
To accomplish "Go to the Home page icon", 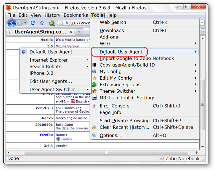I will pos(42,23).
